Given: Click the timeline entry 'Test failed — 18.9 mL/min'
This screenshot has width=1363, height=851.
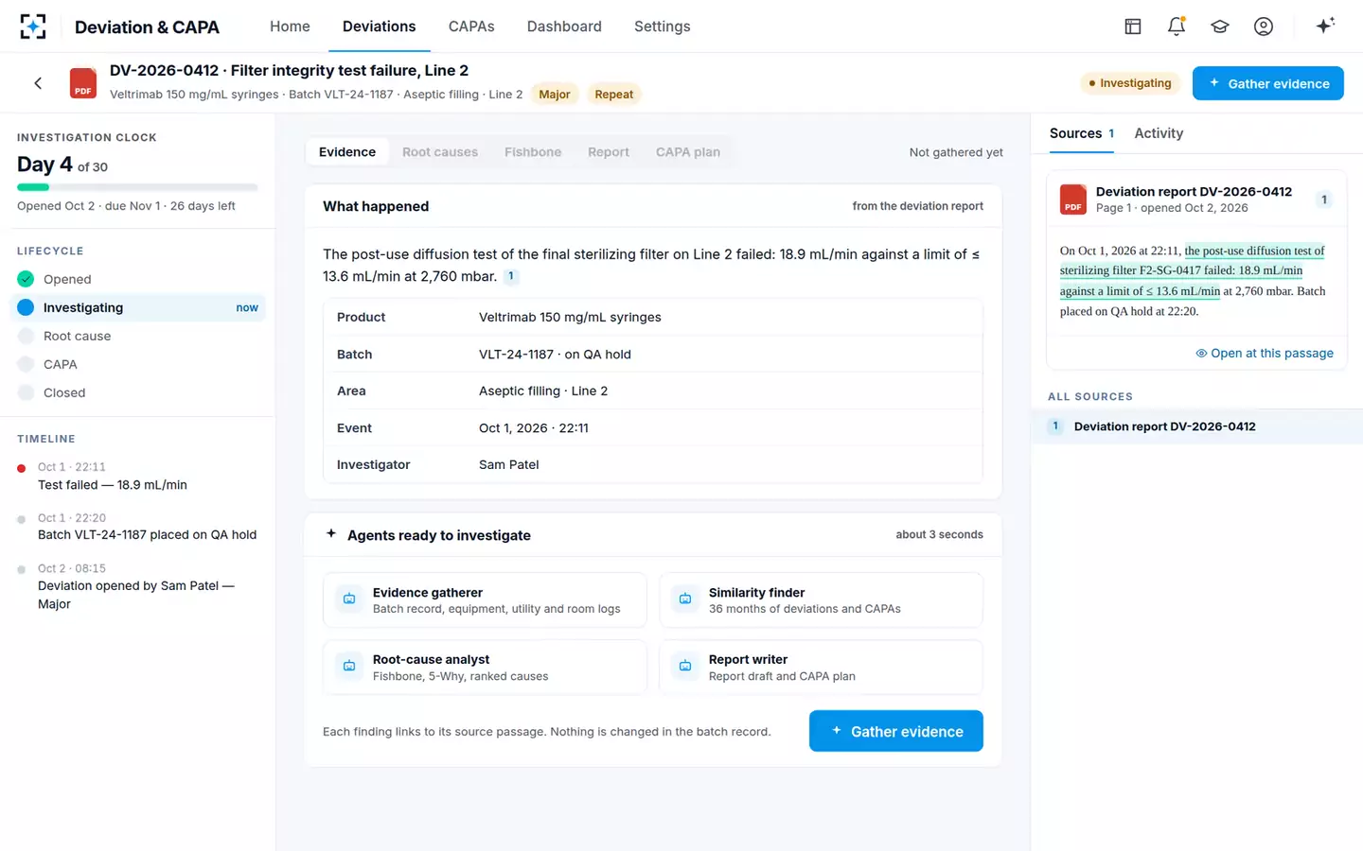Looking at the screenshot, I should [113, 485].
